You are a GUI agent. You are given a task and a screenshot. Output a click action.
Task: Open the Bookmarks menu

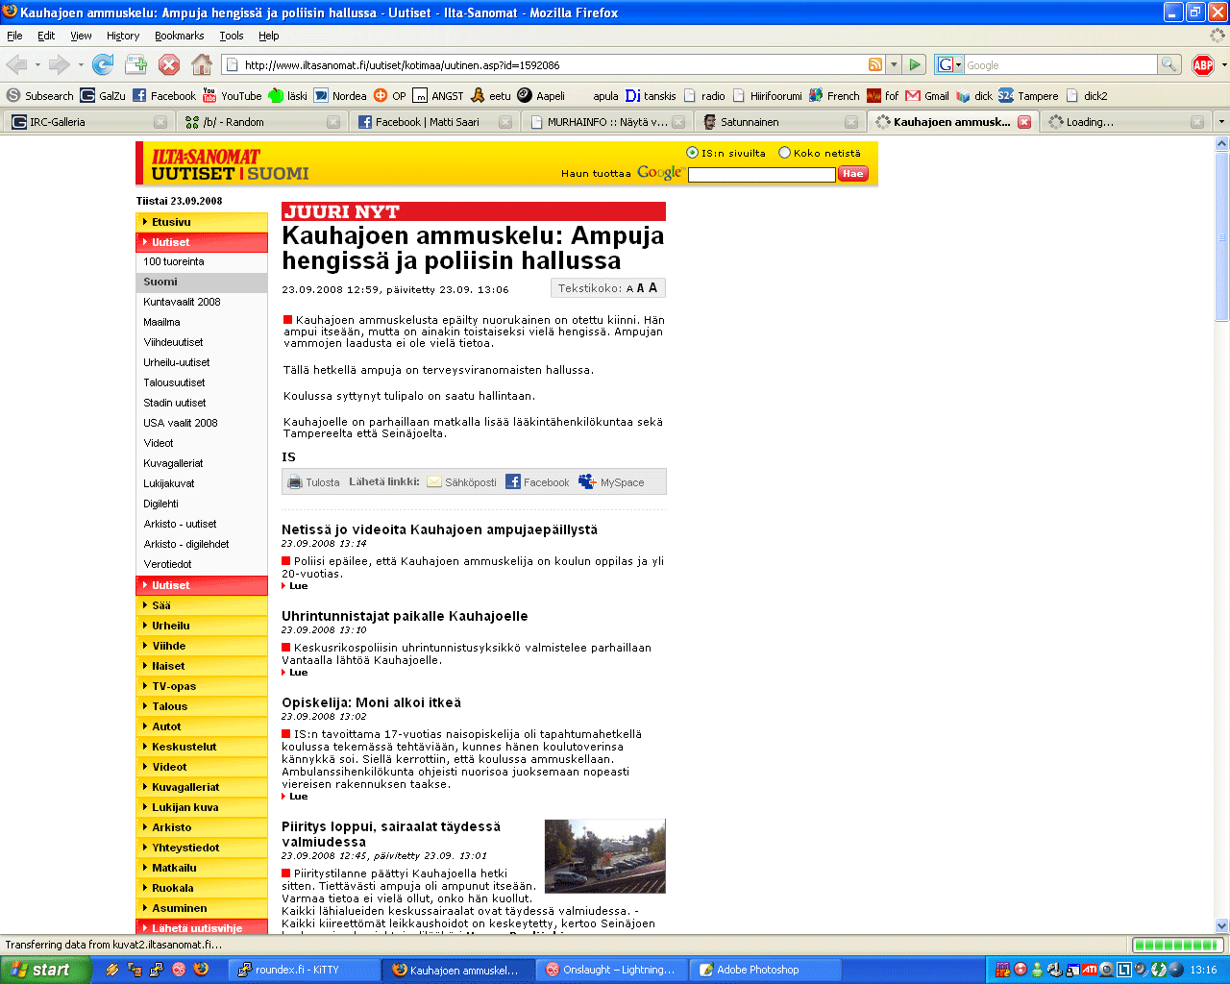tap(179, 36)
